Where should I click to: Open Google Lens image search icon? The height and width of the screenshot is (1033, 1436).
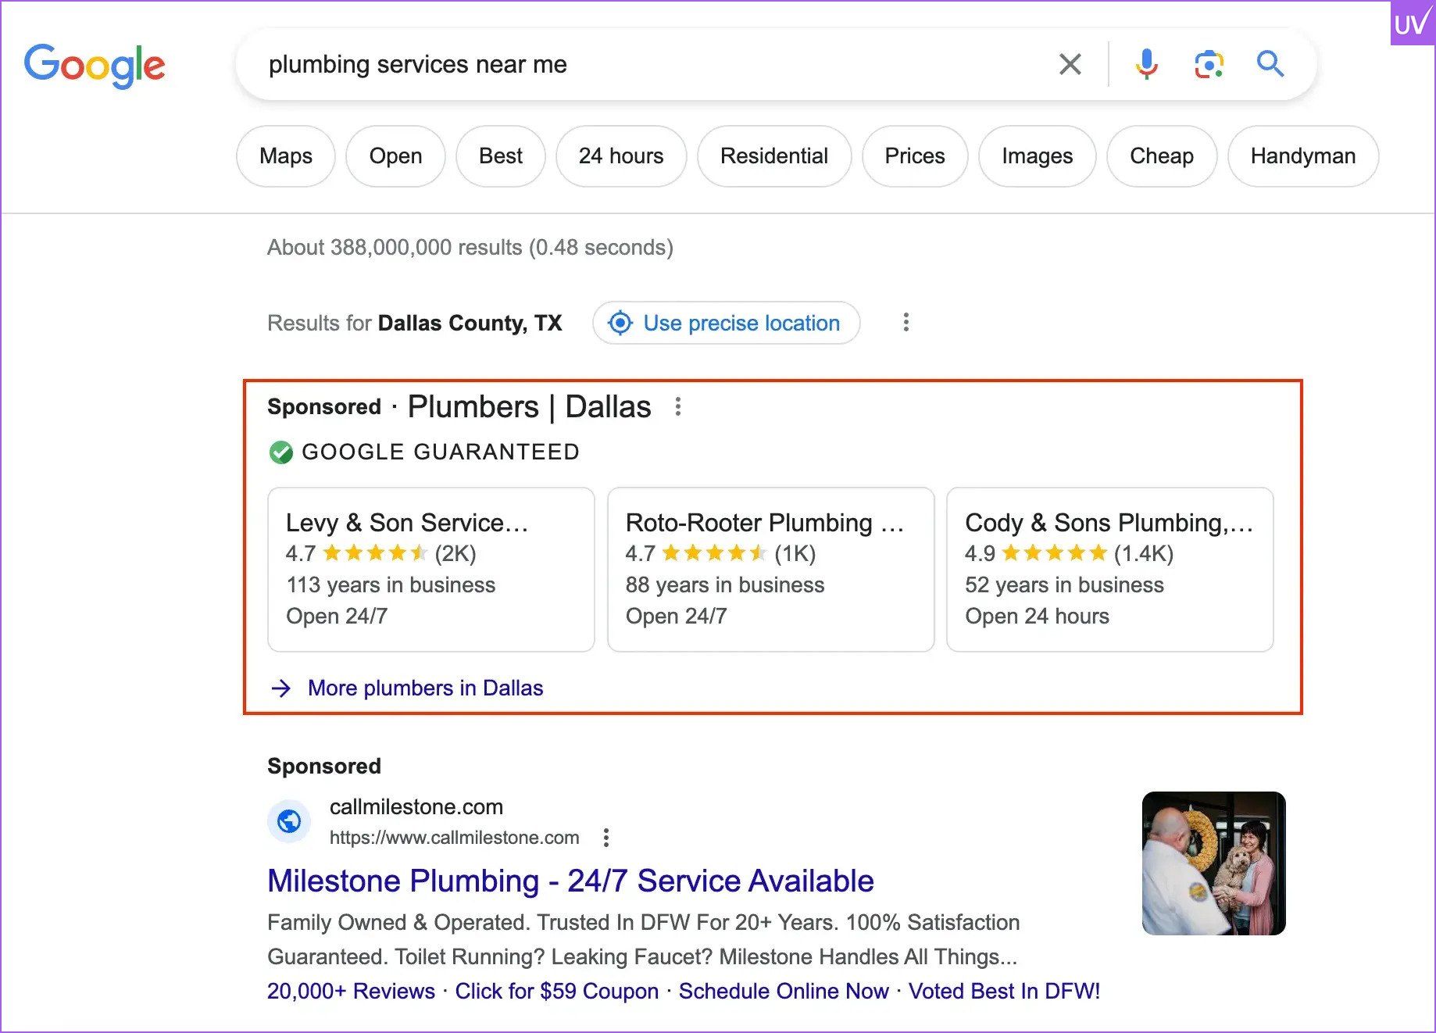1209,64
